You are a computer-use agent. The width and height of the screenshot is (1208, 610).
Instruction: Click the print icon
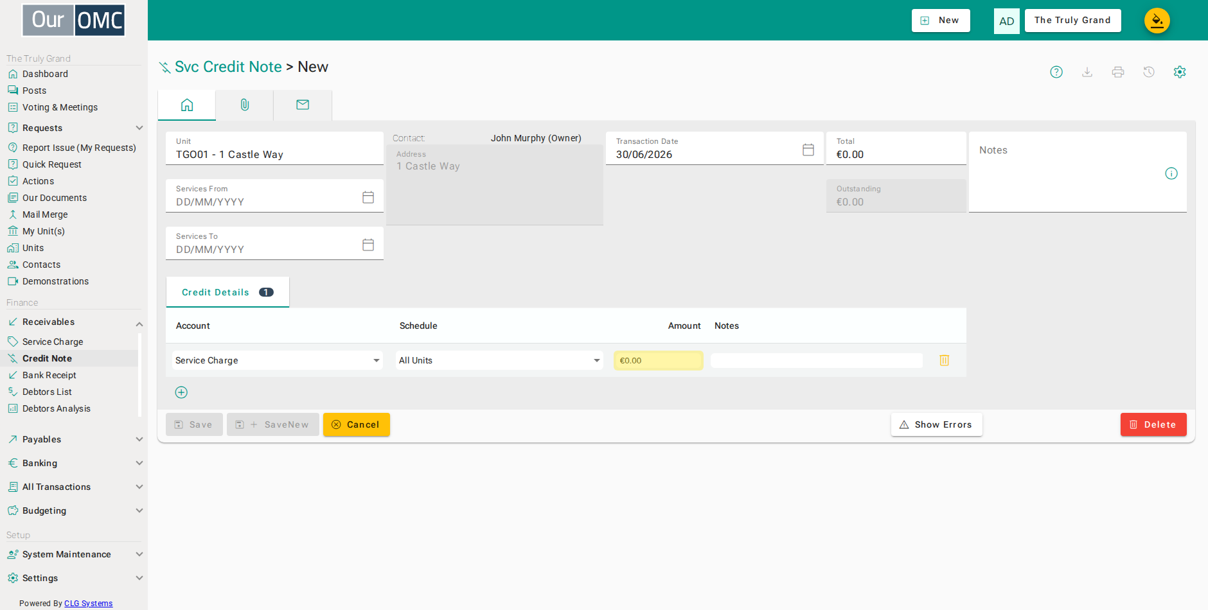point(1118,72)
